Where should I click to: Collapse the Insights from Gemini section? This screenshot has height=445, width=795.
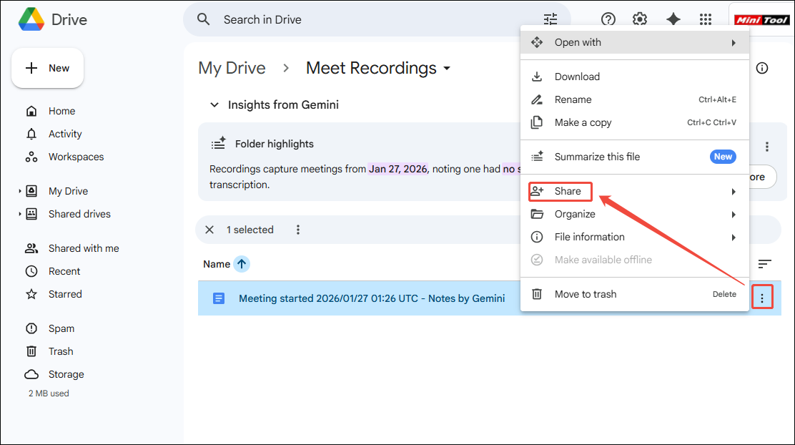[214, 104]
